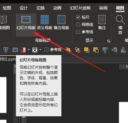Viewport: 128px width, 123px height.
Task: Open the Review (审阅) tab
Action: point(103,8)
